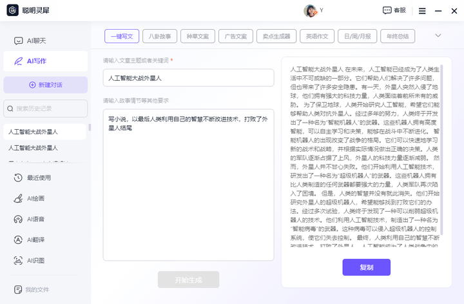This screenshot has height=304, width=464.
Task: Click the 聪明灵犀 app logo icon
Action: click(x=12, y=10)
